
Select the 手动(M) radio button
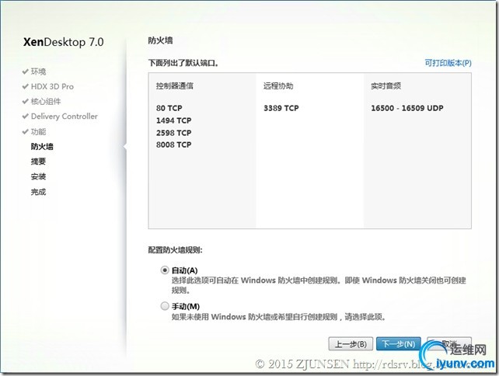click(165, 306)
